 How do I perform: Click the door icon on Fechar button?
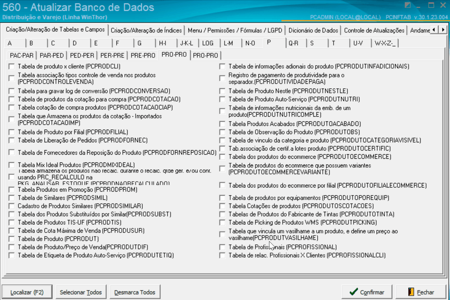pos(411,292)
